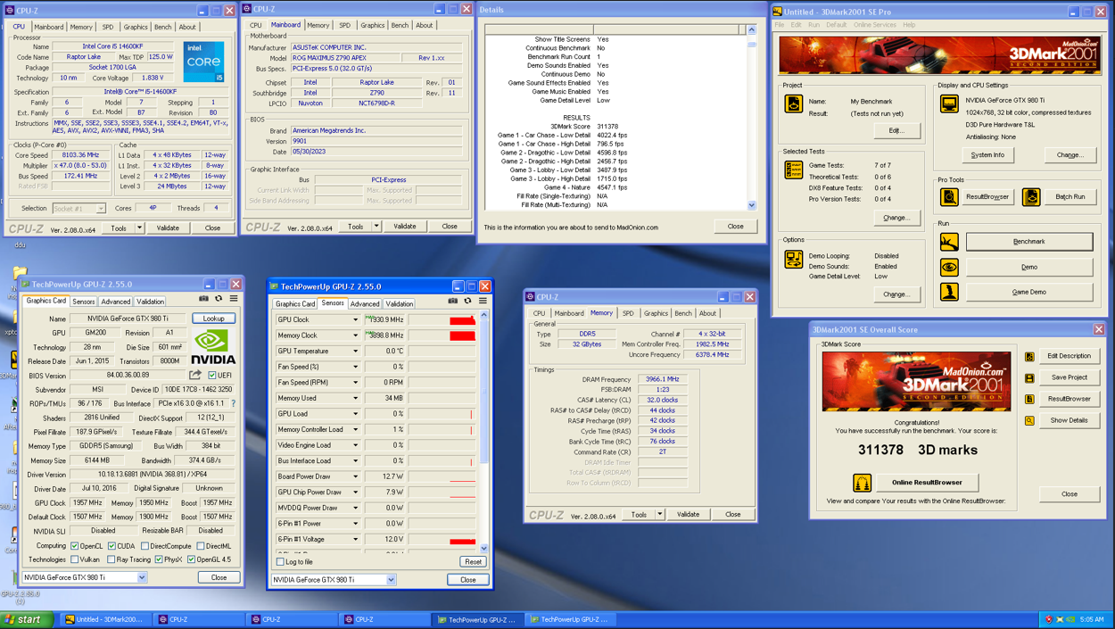Click the Online ResultBrowser button
The width and height of the screenshot is (1115, 629).
927,483
